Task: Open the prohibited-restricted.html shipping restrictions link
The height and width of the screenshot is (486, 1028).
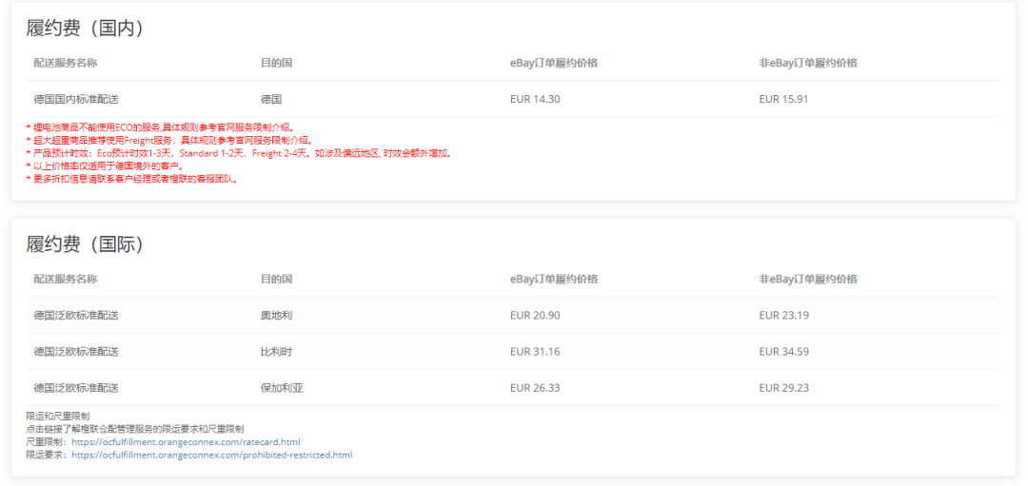Action: [x=211, y=454]
